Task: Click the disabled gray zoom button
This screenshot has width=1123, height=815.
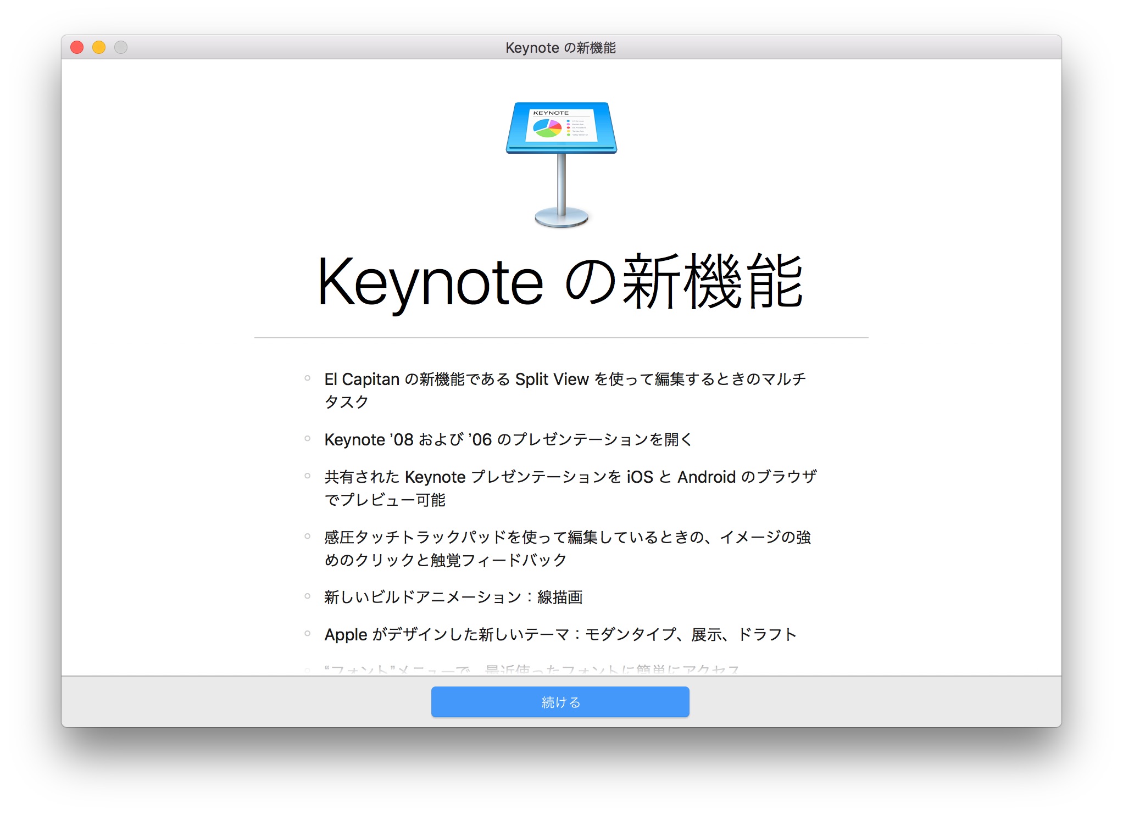Action: [x=121, y=48]
